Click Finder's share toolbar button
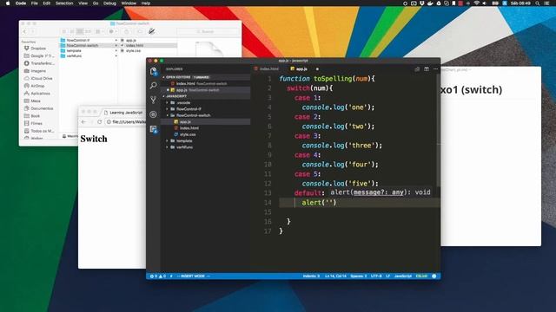The width and height of the screenshot is (556, 312). 127,31
